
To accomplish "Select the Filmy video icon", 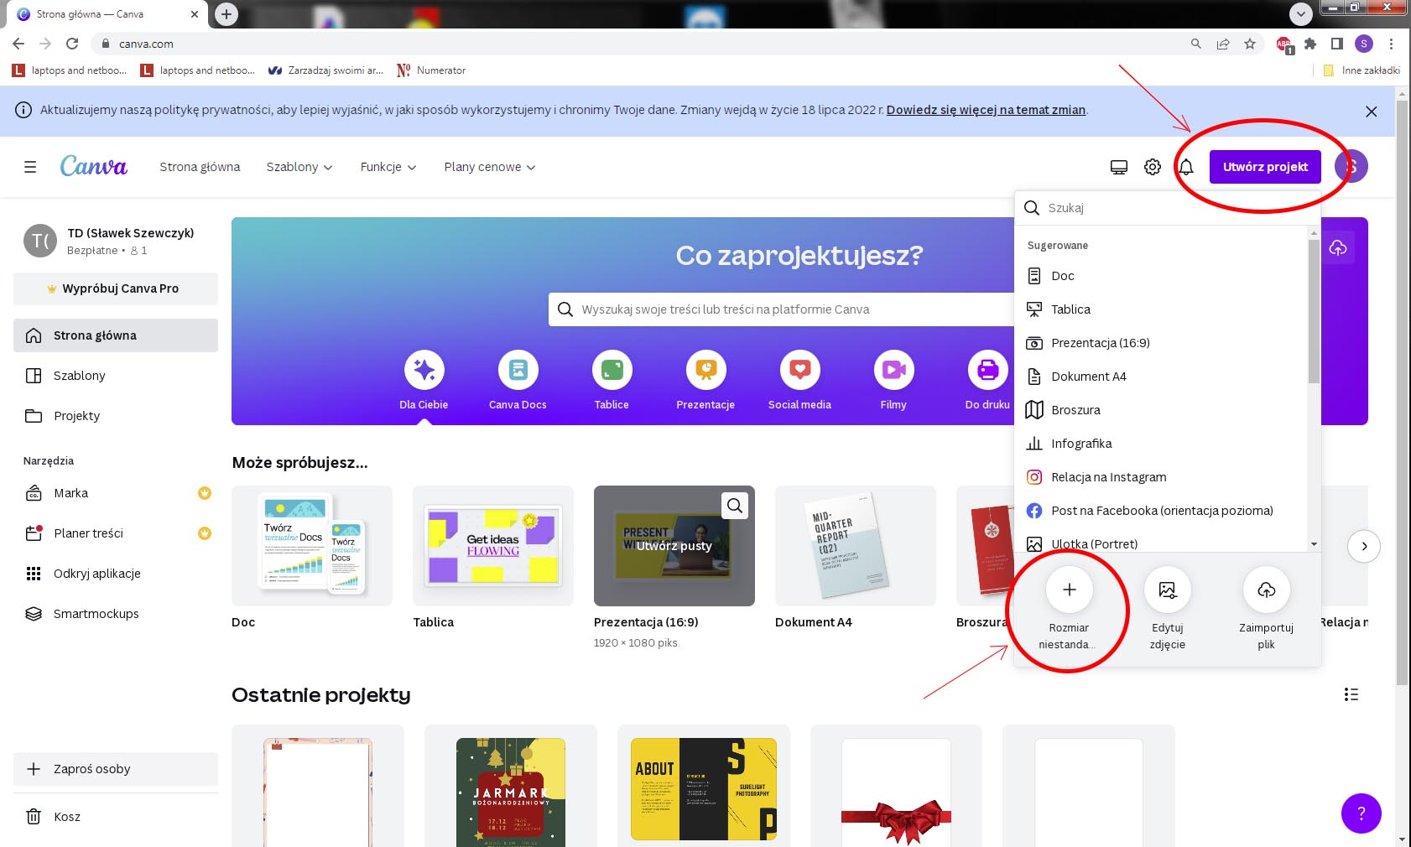I will (893, 370).
